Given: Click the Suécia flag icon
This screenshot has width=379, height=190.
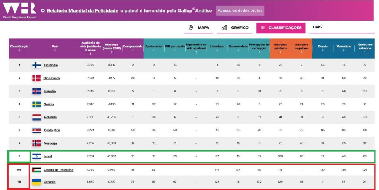Looking at the screenshot, I should tap(37, 104).
